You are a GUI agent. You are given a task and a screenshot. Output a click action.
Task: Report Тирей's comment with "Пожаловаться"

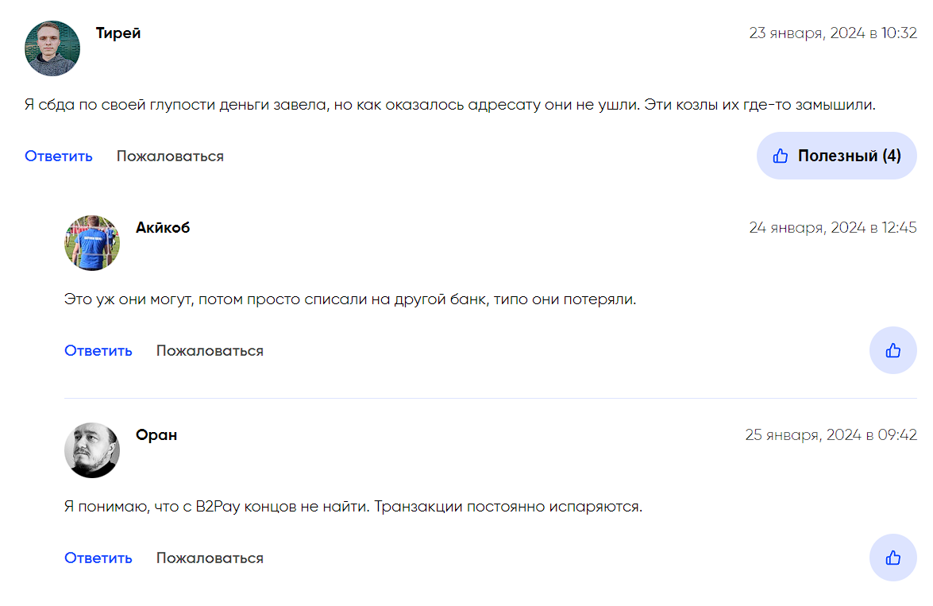tap(170, 156)
